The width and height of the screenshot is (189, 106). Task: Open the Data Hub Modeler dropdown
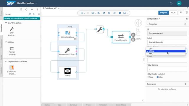pyautogui.click(x=27, y=3)
